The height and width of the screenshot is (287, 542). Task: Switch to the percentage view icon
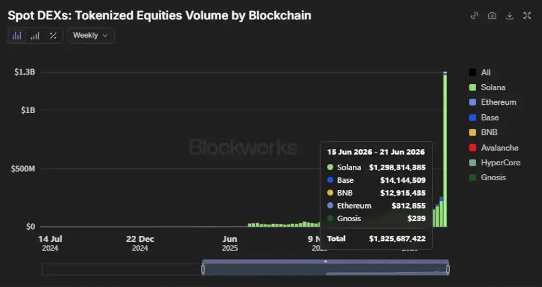pos(53,36)
